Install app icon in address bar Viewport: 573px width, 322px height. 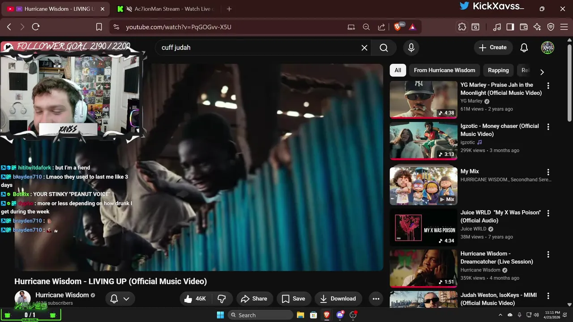tap(351, 27)
